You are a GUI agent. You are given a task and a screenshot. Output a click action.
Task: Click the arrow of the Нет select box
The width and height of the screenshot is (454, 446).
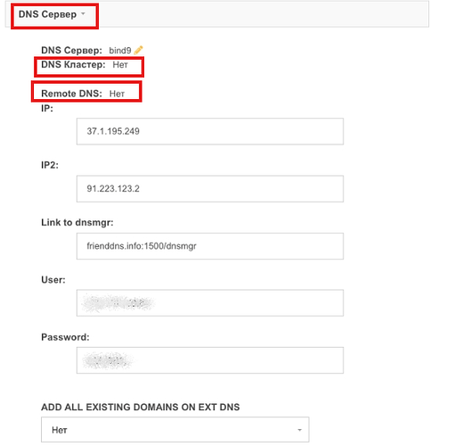(x=300, y=430)
